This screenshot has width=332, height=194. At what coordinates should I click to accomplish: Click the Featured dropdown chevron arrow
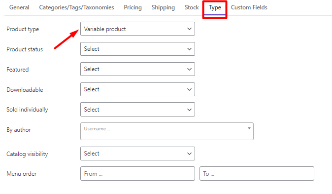[x=190, y=69]
